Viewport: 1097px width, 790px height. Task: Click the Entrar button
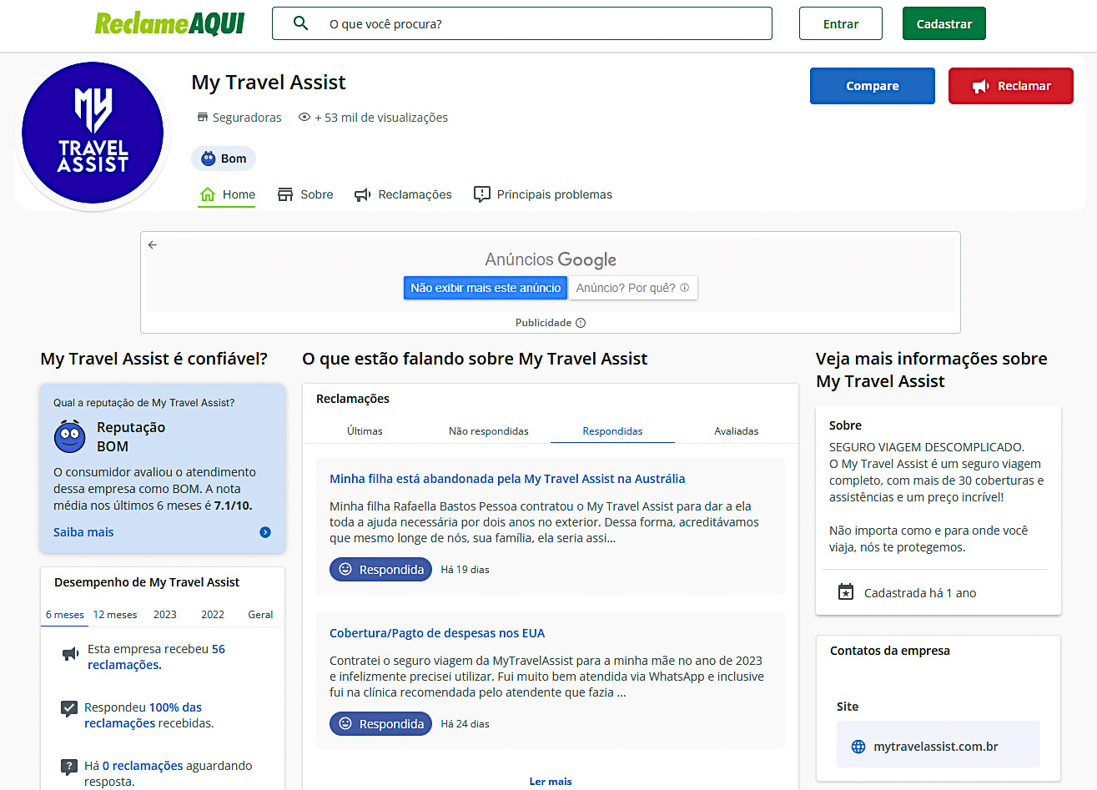click(841, 23)
